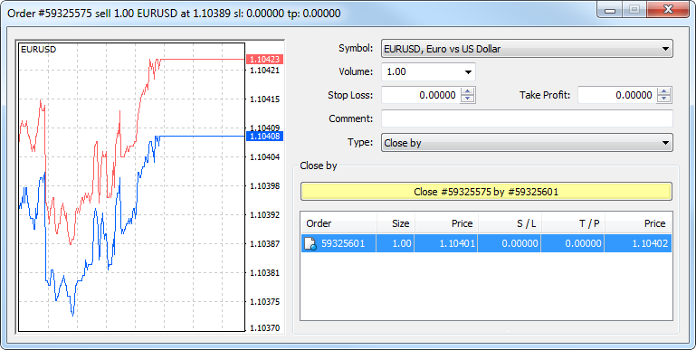Click the size value 1.00 in row

(x=402, y=243)
